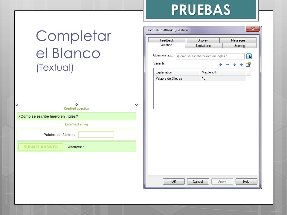
Task: Click the Apply button
Action: point(222,181)
